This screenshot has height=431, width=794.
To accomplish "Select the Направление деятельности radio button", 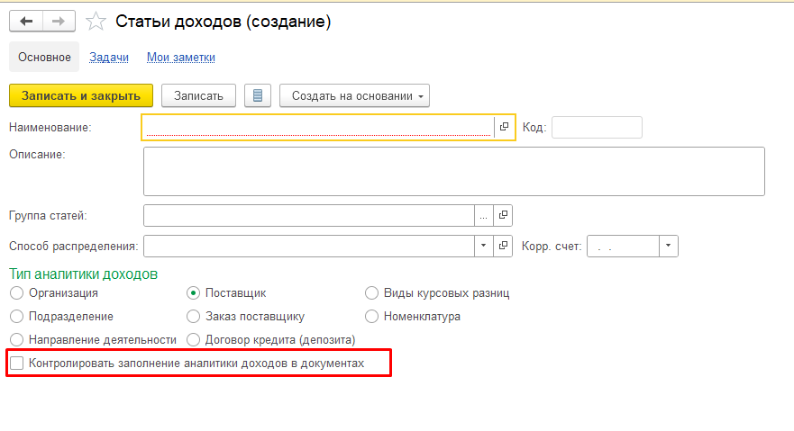I will (17, 339).
